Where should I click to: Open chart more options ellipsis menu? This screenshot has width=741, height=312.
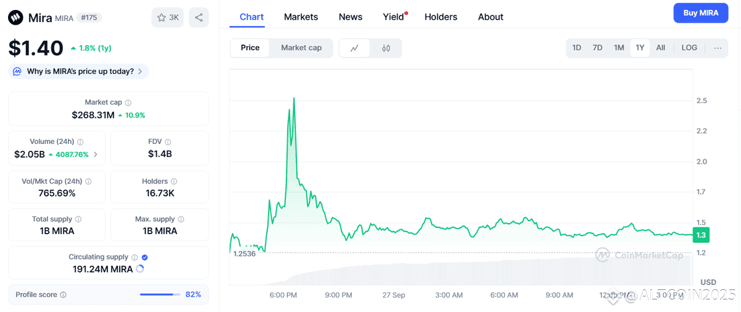pyautogui.click(x=718, y=48)
